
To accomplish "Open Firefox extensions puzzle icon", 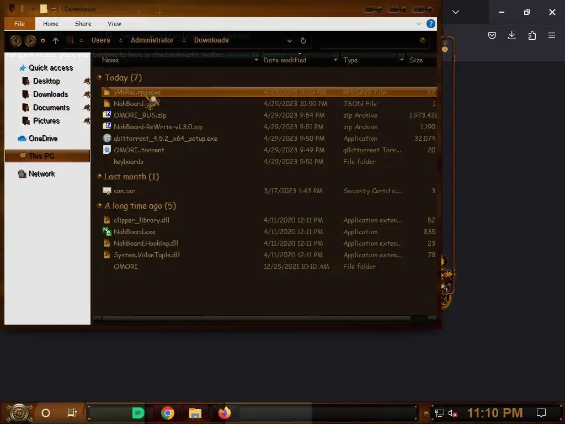I will [x=532, y=35].
